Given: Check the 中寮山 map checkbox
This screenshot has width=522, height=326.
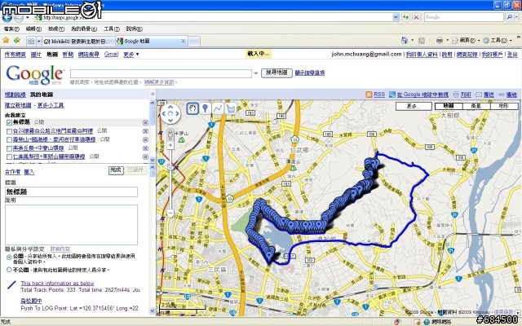Looking at the screenshot, I should 9,148.
